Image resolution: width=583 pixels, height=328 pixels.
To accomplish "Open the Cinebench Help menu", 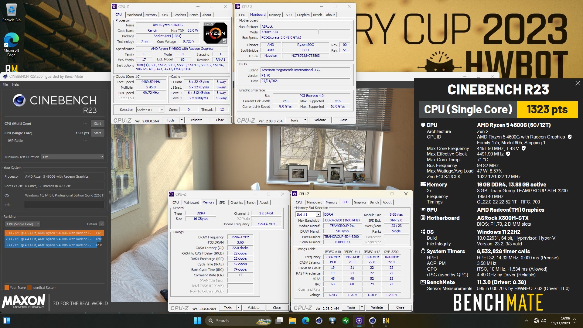I will (15, 84).
